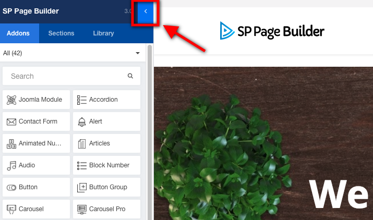
Task: Select the Articles document icon
Action: pos(81,144)
